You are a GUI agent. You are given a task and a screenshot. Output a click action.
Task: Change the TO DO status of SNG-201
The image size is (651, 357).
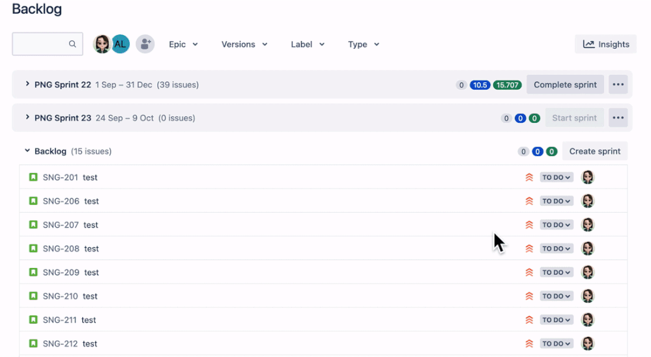click(x=557, y=178)
